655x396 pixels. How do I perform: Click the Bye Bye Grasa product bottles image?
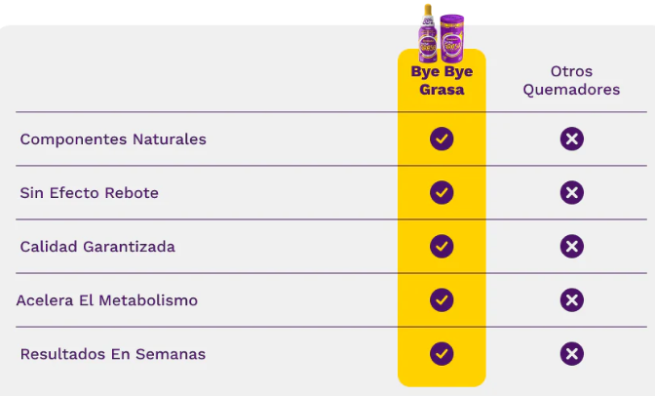[x=442, y=33]
